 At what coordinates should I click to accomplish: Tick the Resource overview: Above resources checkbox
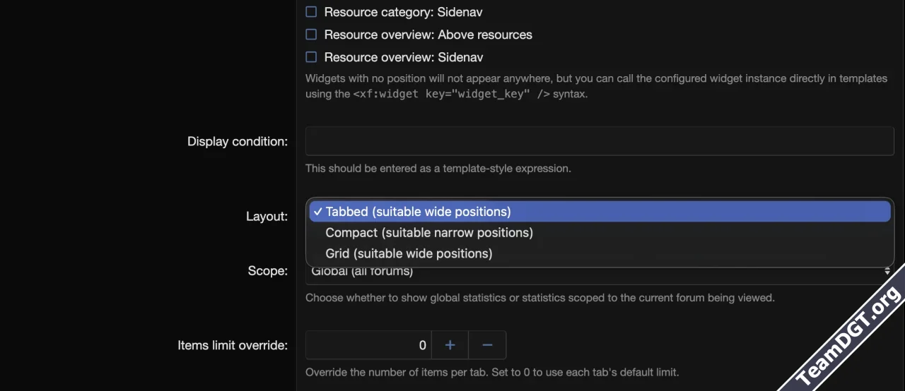[x=311, y=35]
